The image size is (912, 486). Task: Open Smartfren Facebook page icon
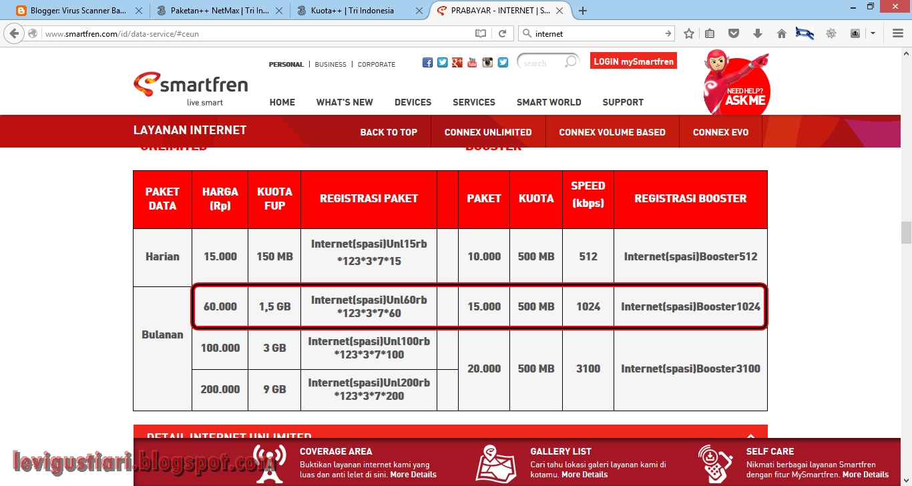point(428,62)
